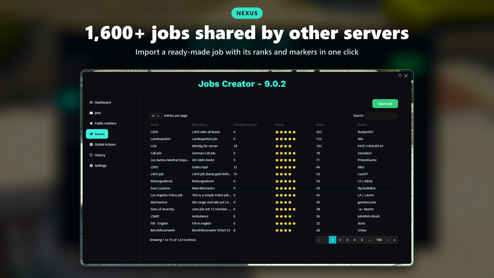The height and width of the screenshot is (278, 494).
Task: Go to page 108
Action: [379, 240]
